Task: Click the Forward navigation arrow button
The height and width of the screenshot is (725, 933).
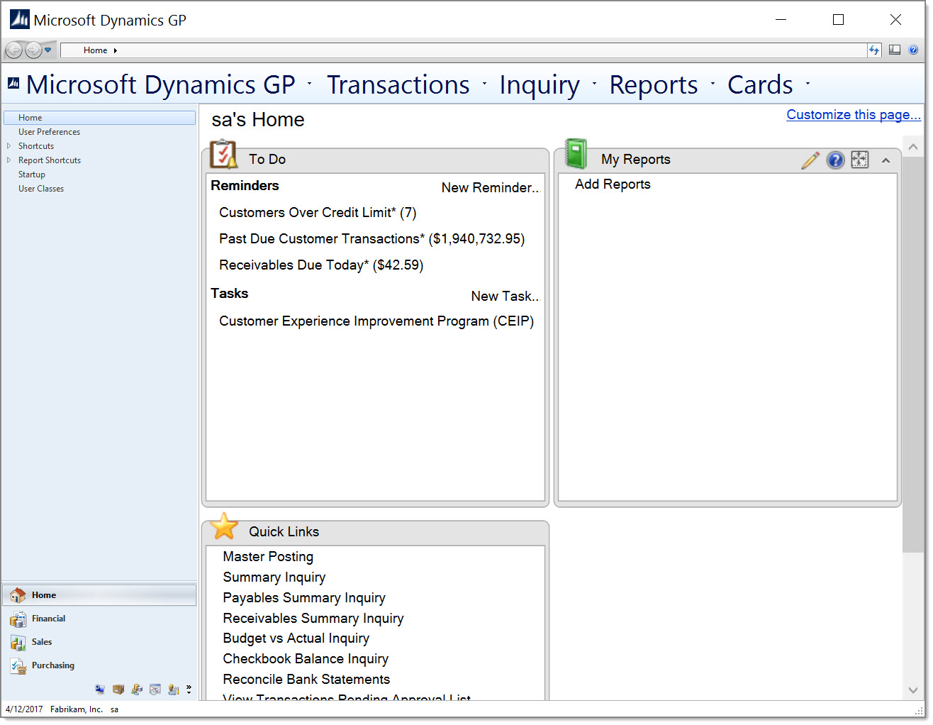Action: pyautogui.click(x=33, y=50)
